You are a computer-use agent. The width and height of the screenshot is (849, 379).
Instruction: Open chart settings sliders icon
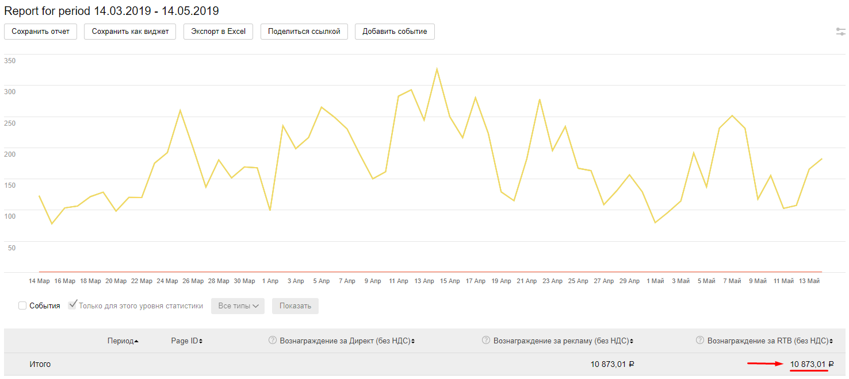(840, 32)
